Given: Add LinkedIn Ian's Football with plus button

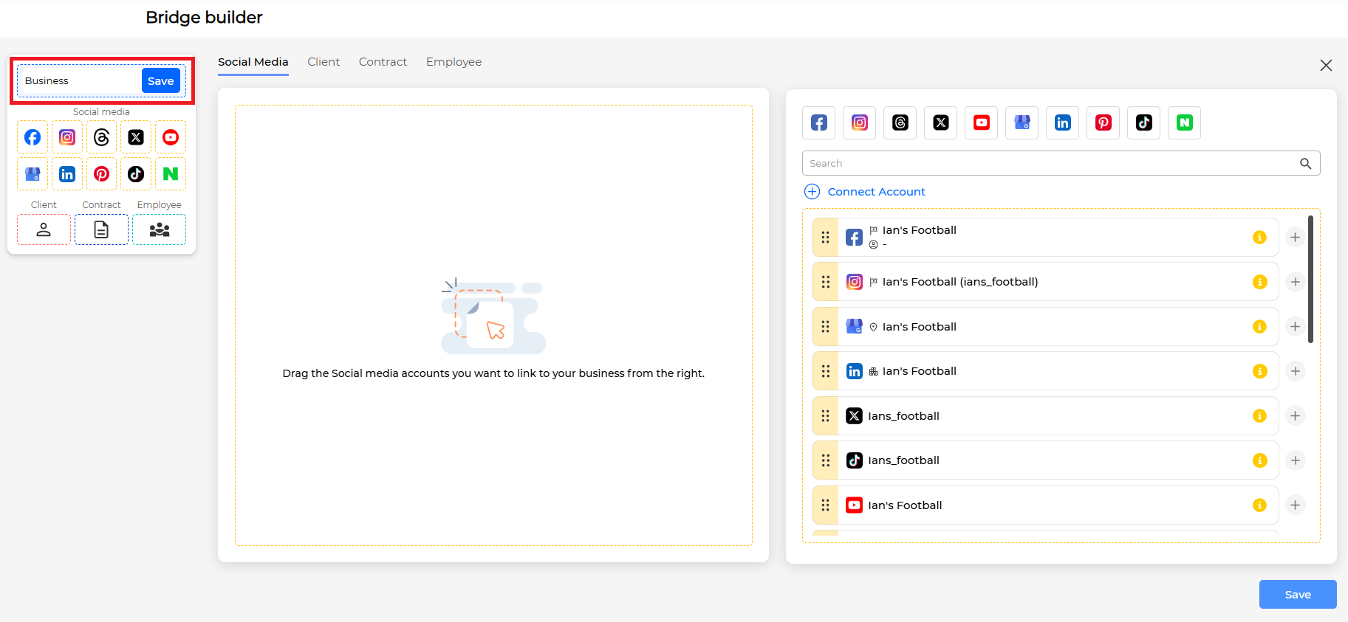Looking at the screenshot, I should (1295, 371).
